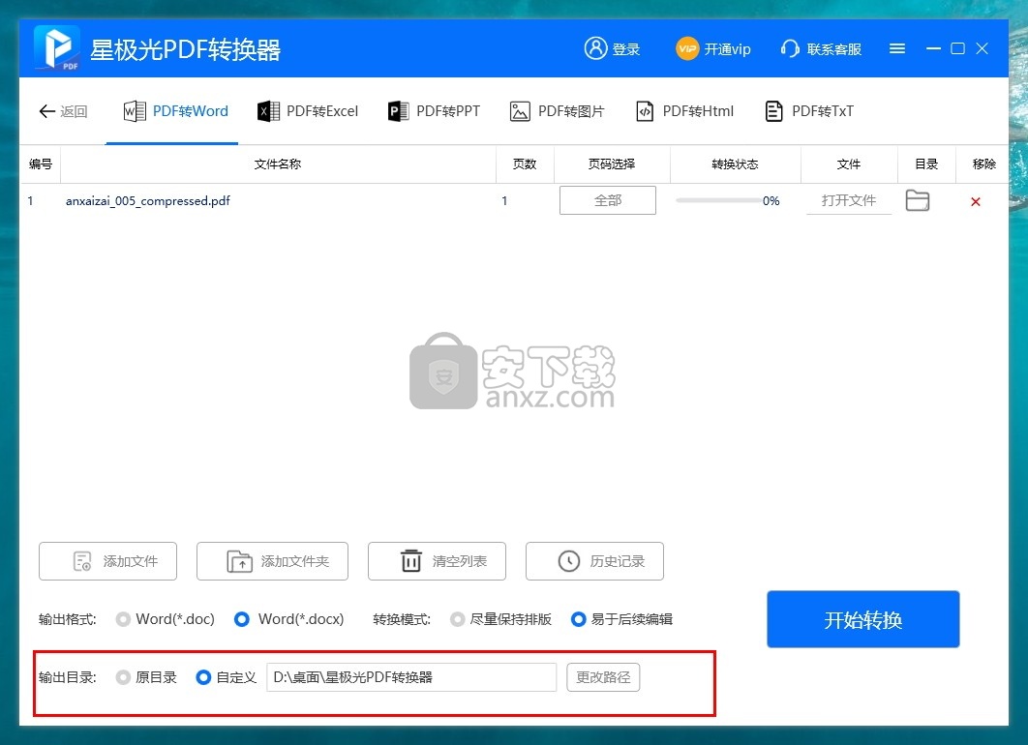Click the user login avatar icon

(595, 47)
